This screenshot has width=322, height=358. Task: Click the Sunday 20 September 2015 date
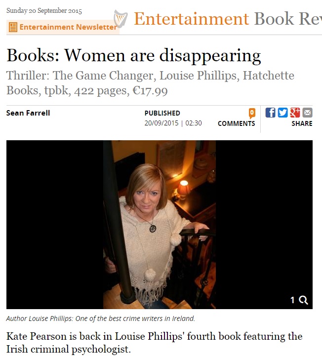click(44, 11)
